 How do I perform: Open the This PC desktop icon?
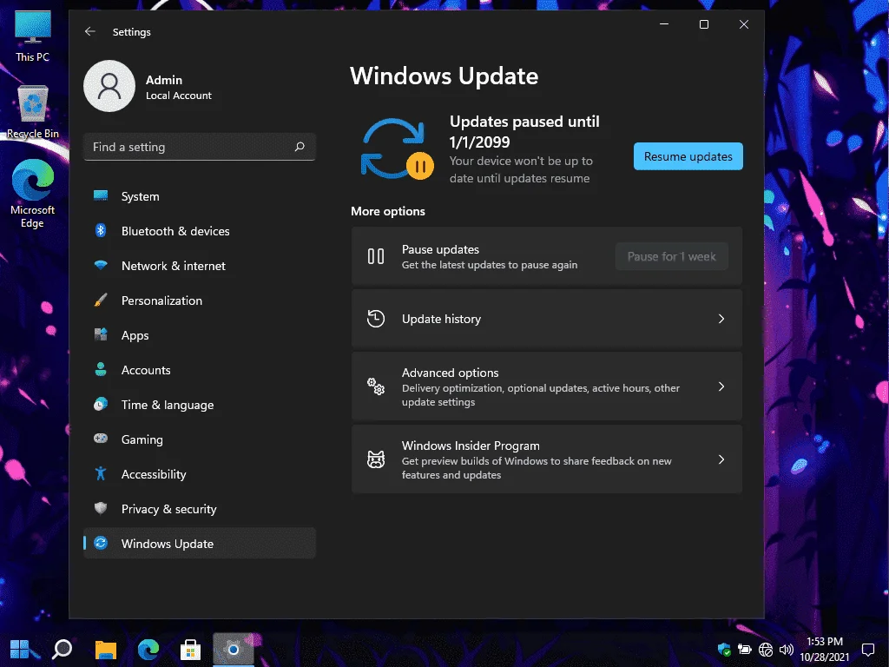[x=32, y=36]
